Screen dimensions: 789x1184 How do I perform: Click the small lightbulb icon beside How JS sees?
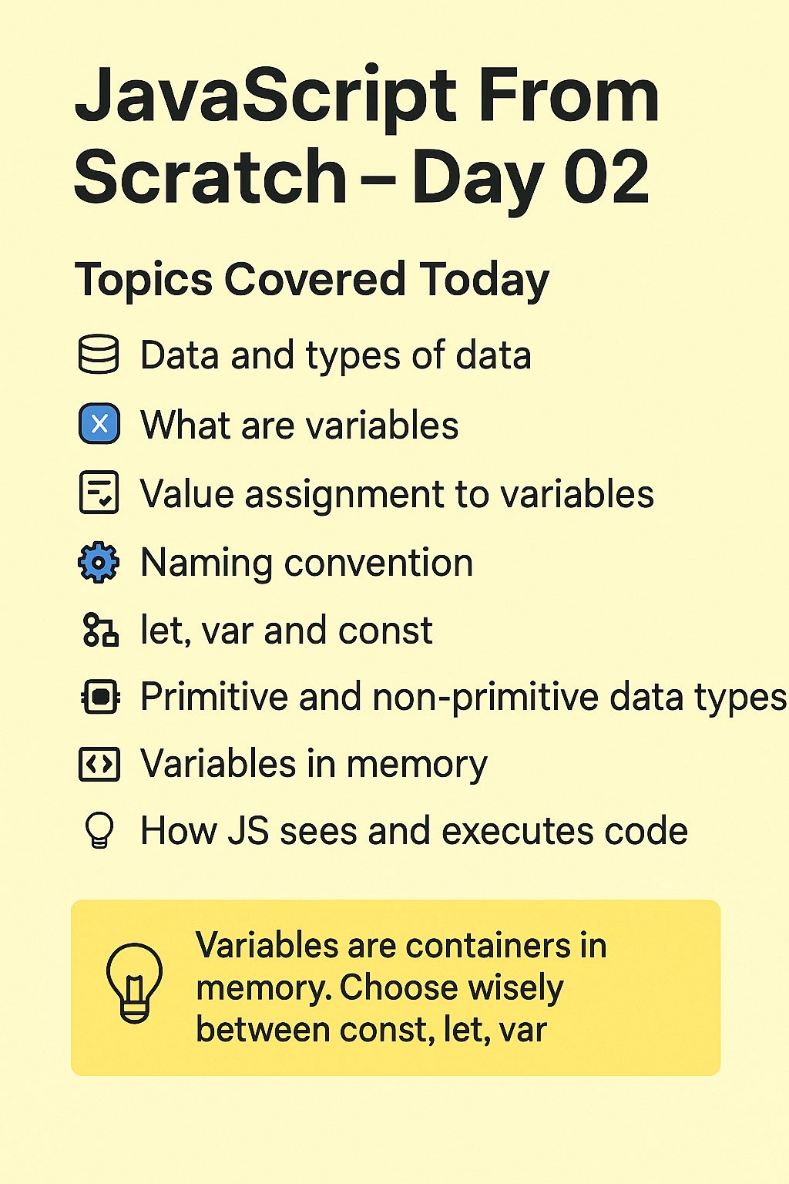pos(99,831)
